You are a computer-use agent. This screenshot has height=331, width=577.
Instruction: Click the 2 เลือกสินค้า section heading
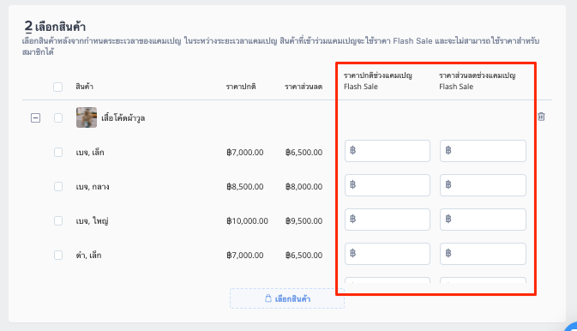click(x=55, y=27)
